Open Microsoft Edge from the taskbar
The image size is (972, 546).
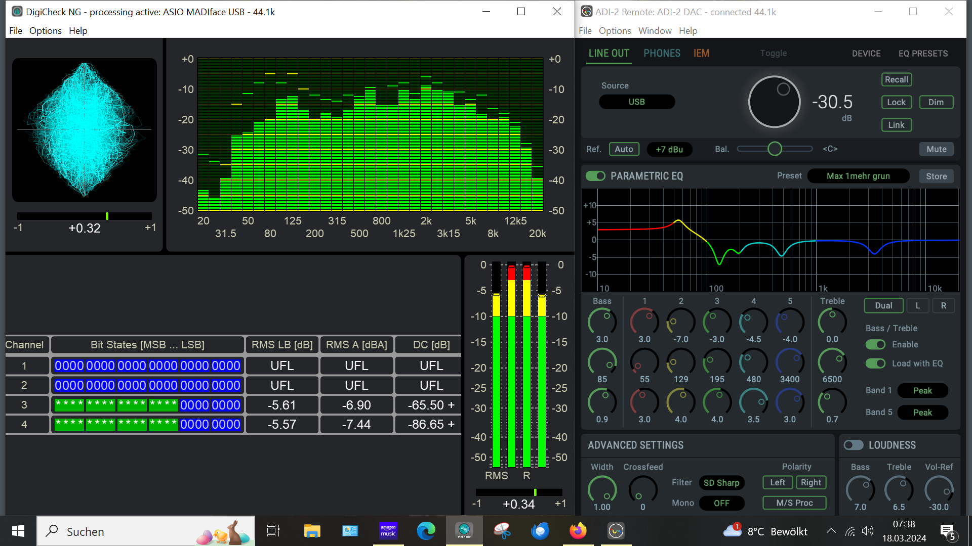[426, 531]
